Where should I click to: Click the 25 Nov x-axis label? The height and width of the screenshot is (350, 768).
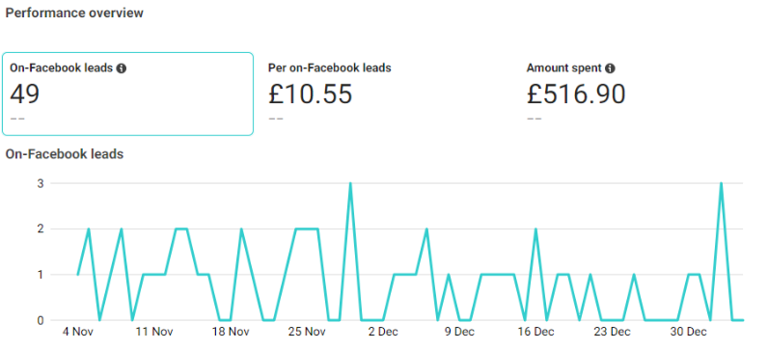tap(307, 332)
